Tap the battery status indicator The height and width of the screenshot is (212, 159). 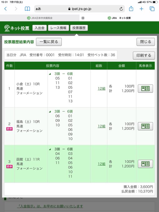[155, 2]
